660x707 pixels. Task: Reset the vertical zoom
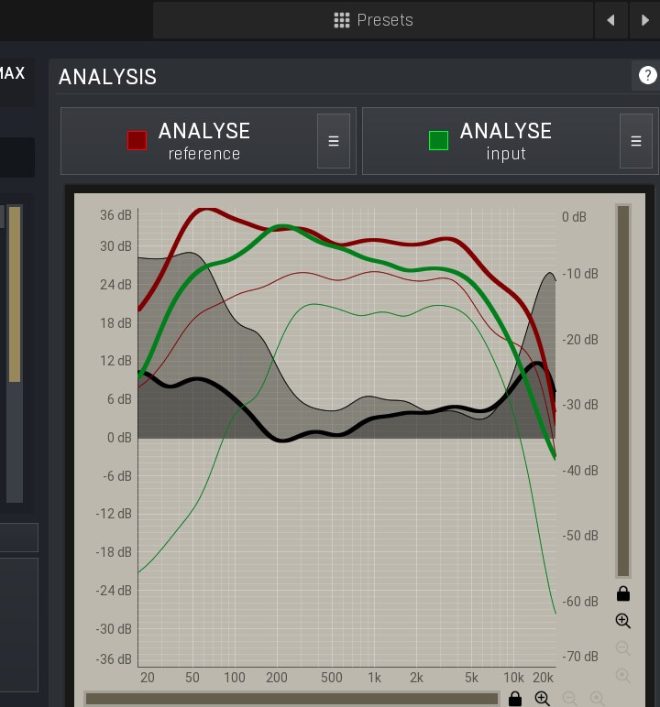(x=623, y=676)
